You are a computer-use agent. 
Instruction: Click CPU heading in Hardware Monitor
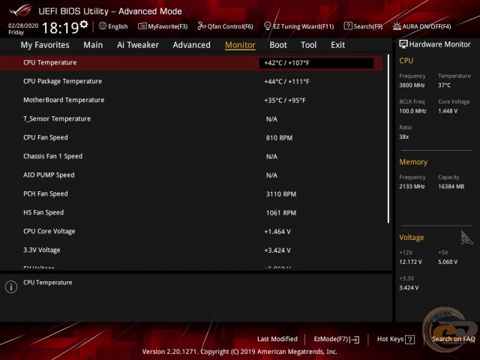click(x=406, y=61)
